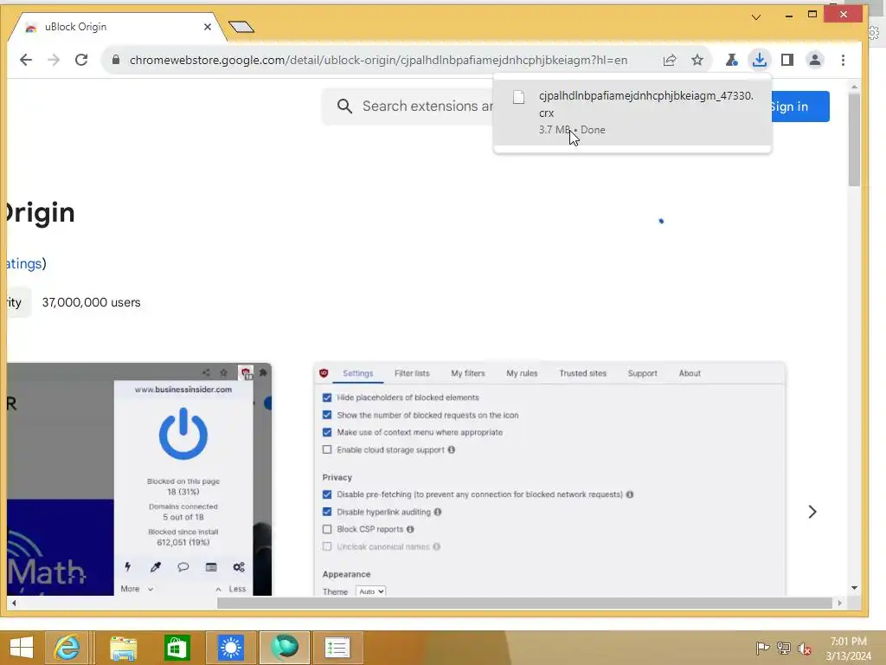Collapse with the Less chevron
This screenshot has width=886, height=665.
[218, 589]
